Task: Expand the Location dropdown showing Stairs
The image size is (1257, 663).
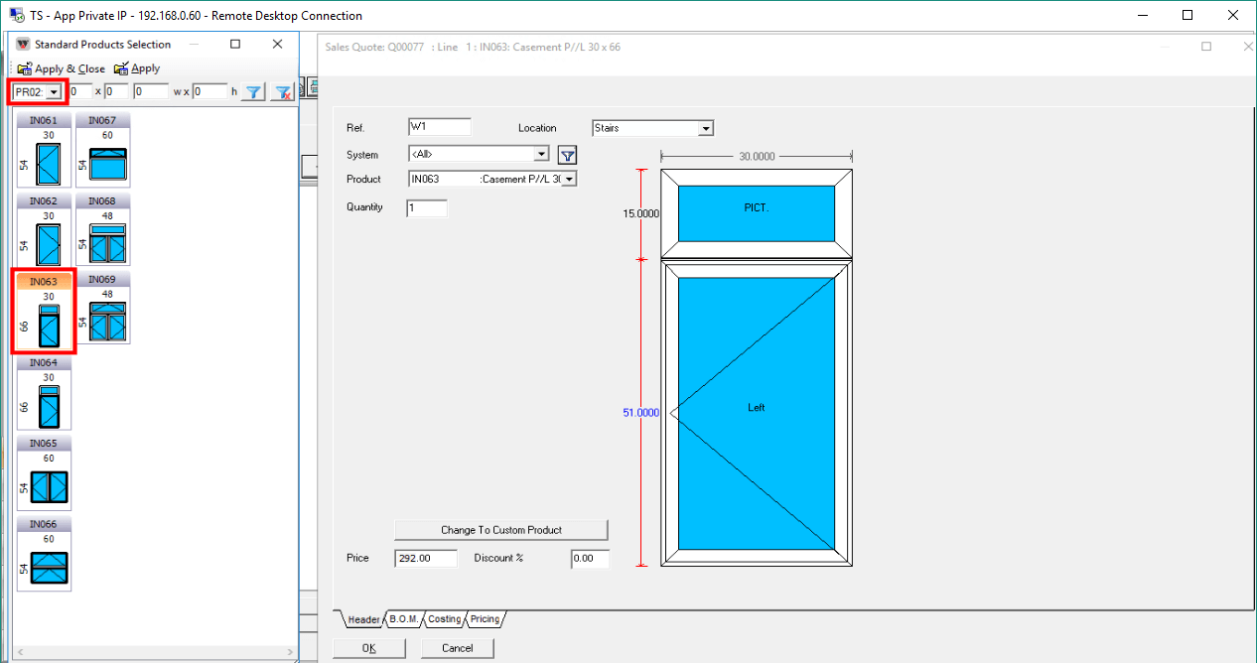Action: tap(705, 128)
